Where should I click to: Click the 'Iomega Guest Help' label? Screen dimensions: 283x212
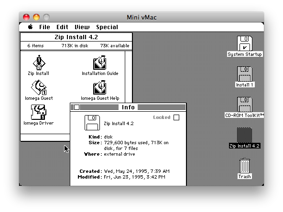click(100, 98)
